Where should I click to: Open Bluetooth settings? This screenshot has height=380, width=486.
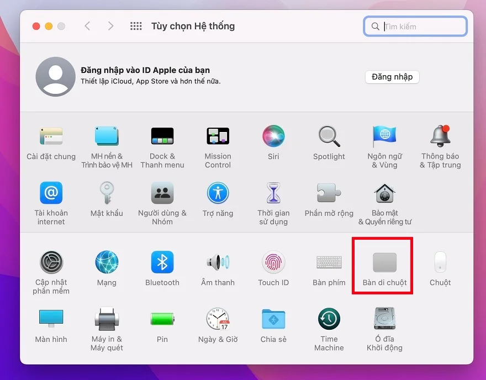click(162, 265)
